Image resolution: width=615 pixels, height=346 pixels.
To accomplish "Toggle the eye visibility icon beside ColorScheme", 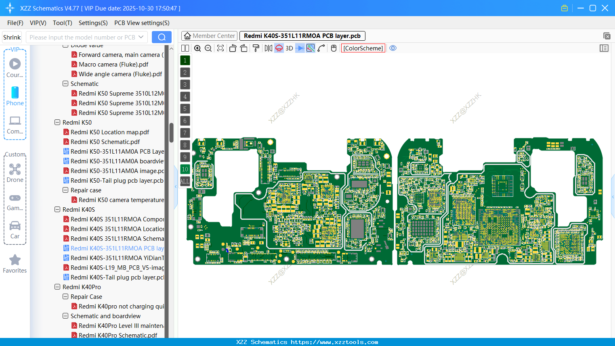I will 393,48.
